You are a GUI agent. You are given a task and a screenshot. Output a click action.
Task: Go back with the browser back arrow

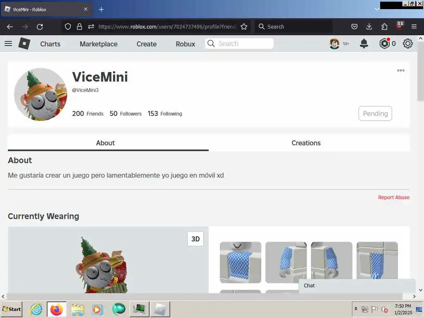point(10,26)
